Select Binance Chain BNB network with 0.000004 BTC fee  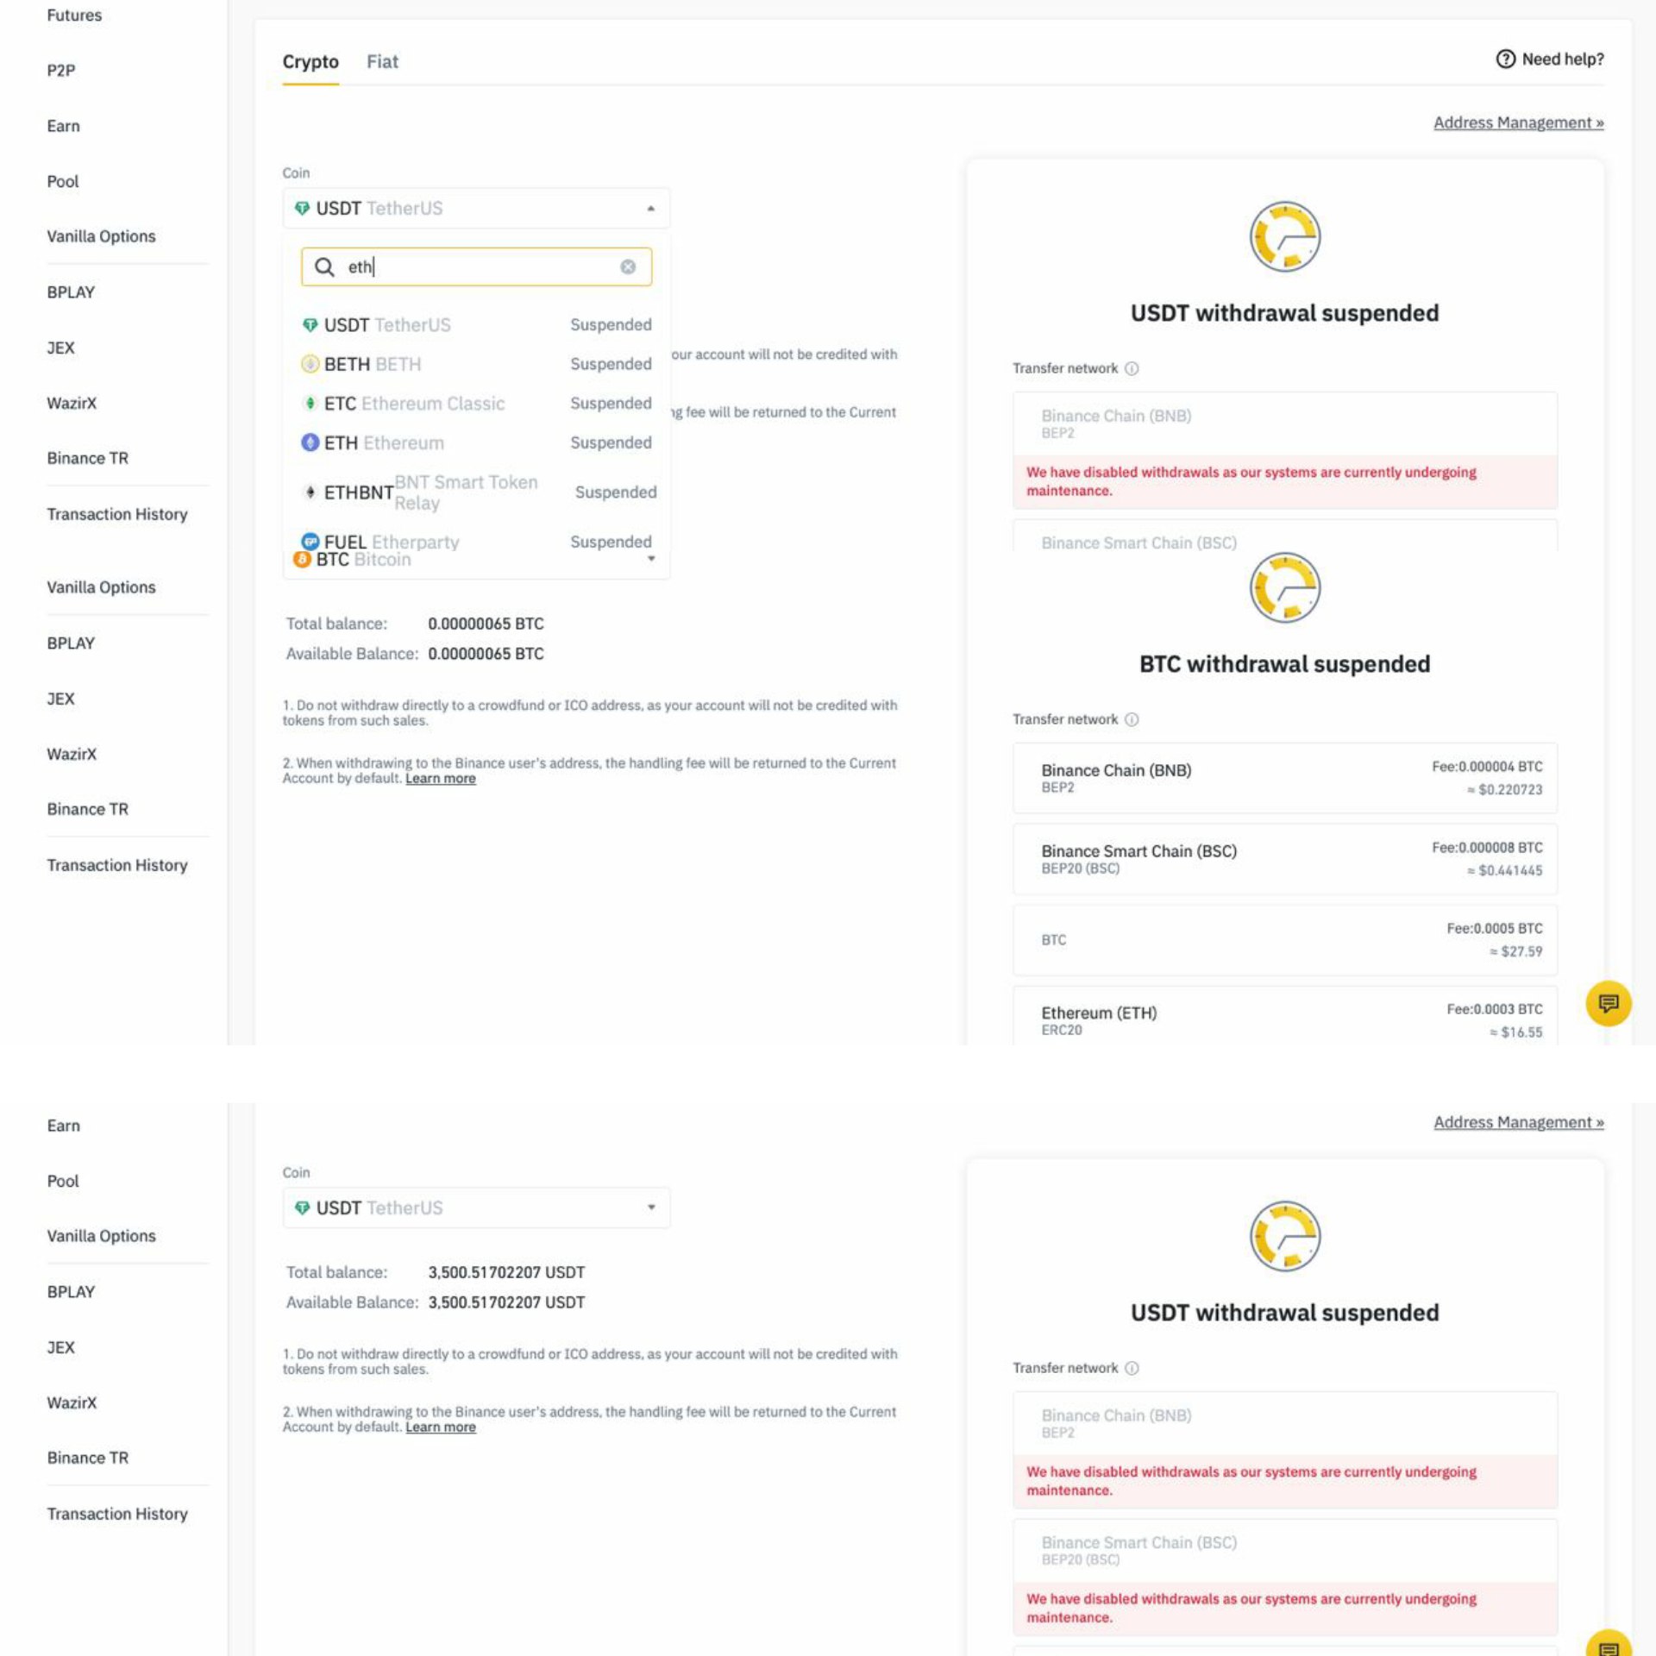pos(1285,778)
